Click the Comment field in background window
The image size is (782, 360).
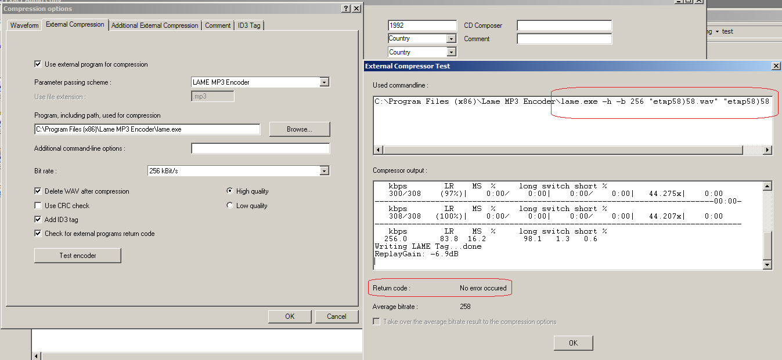[564, 39]
